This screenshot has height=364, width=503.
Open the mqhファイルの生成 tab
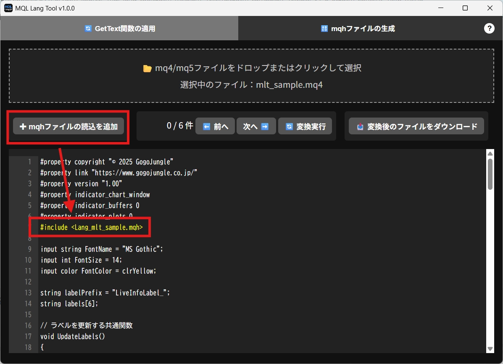coord(358,29)
